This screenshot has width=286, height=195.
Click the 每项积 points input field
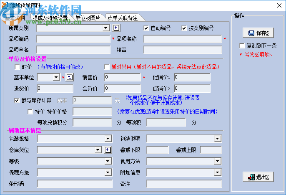[x=166, y=122]
